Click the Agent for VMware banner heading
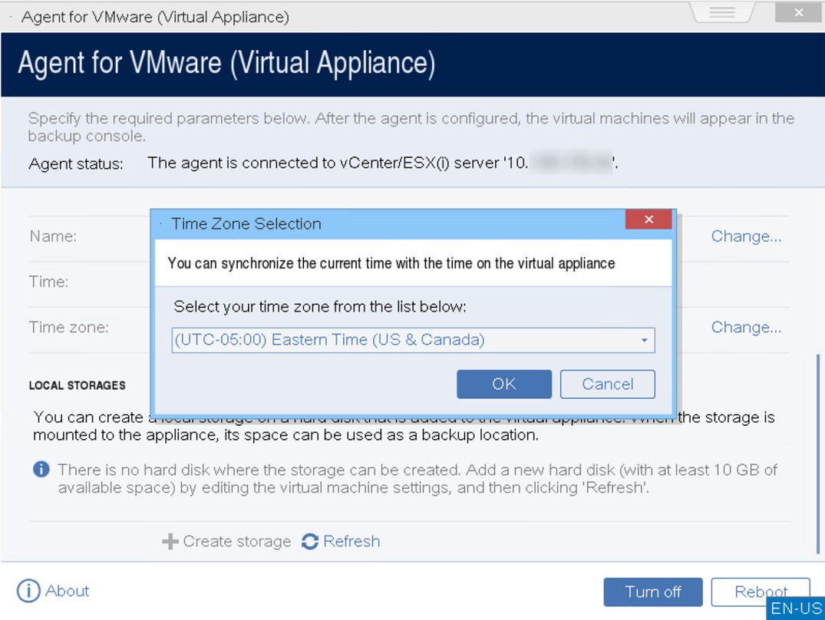825x620 pixels. pyautogui.click(x=226, y=63)
